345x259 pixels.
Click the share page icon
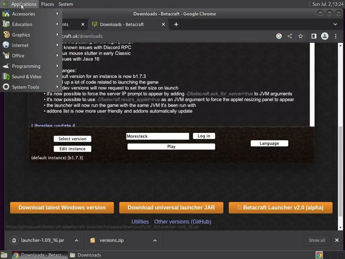290,36
